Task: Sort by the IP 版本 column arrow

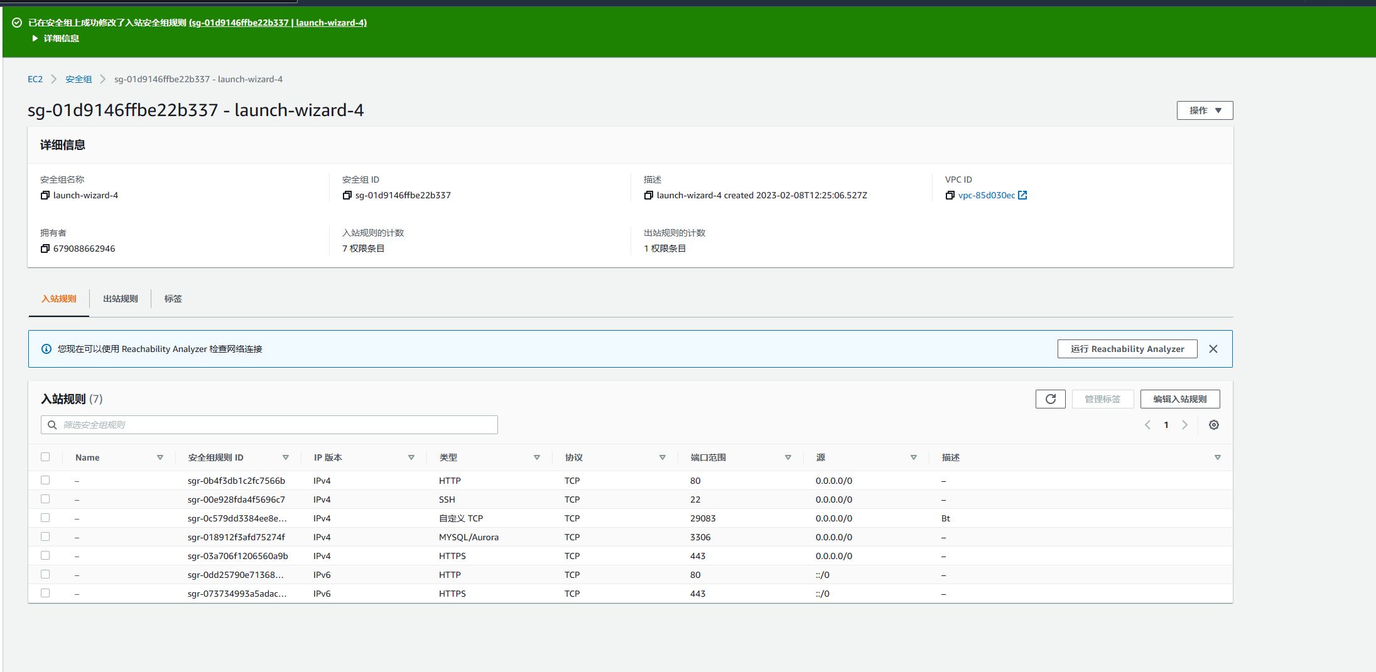Action: pyautogui.click(x=411, y=457)
